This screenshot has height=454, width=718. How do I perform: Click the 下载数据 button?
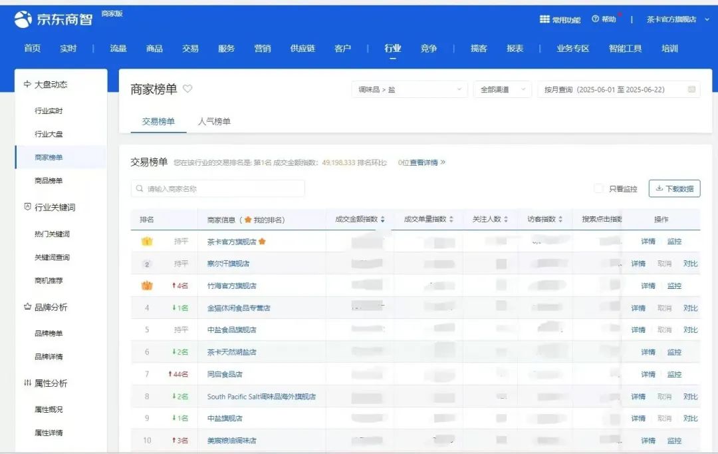[x=674, y=189]
